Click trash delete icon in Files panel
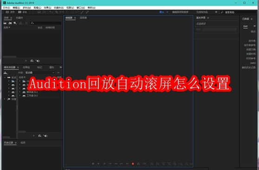 click(x=26, y=23)
